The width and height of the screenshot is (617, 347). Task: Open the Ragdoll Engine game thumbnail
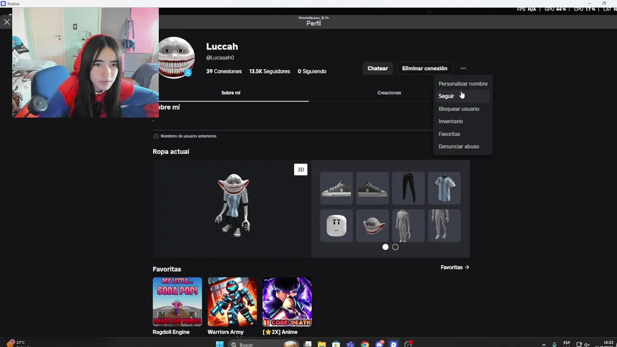pyautogui.click(x=177, y=302)
